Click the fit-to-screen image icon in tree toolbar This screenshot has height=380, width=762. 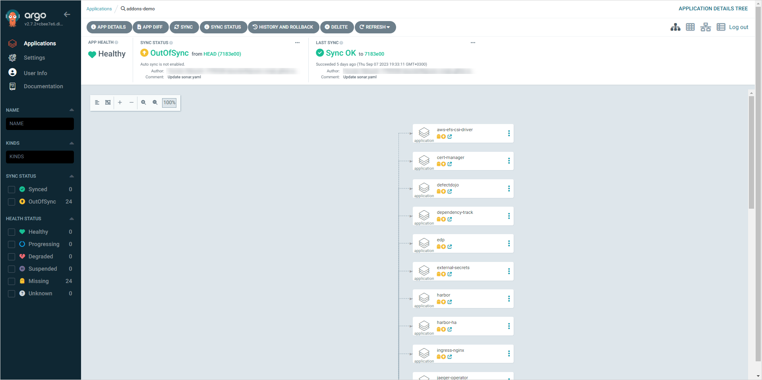pyautogui.click(x=108, y=103)
